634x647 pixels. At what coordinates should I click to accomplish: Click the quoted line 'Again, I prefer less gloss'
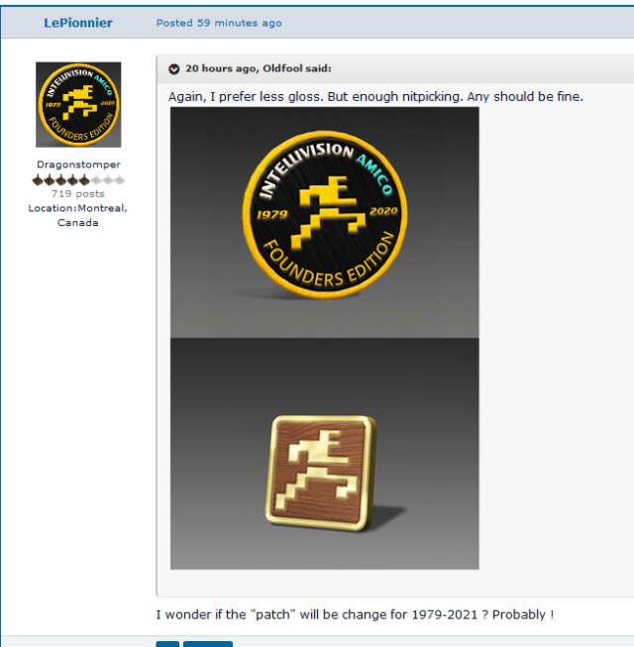[x=375, y=96]
